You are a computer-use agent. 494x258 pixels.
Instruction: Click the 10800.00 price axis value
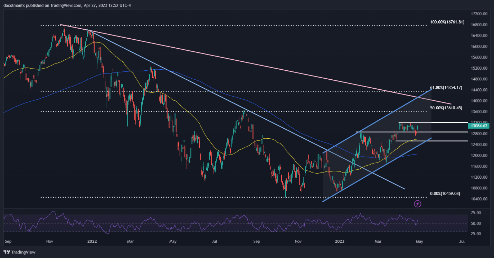[479, 188]
